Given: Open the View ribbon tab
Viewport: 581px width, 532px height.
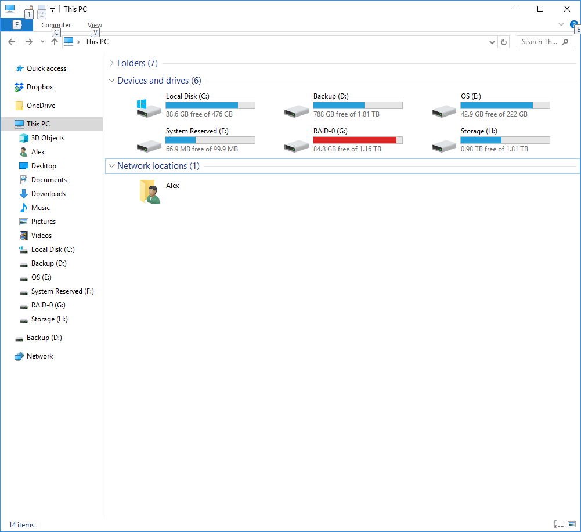Looking at the screenshot, I should tap(95, 25).
